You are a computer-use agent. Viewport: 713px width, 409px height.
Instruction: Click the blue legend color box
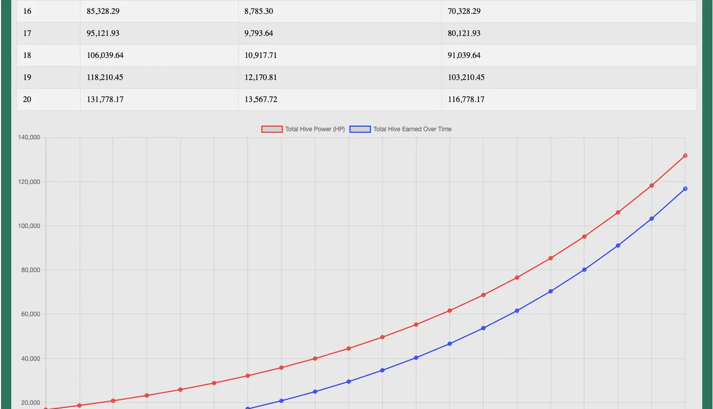[x=360, y=129]
